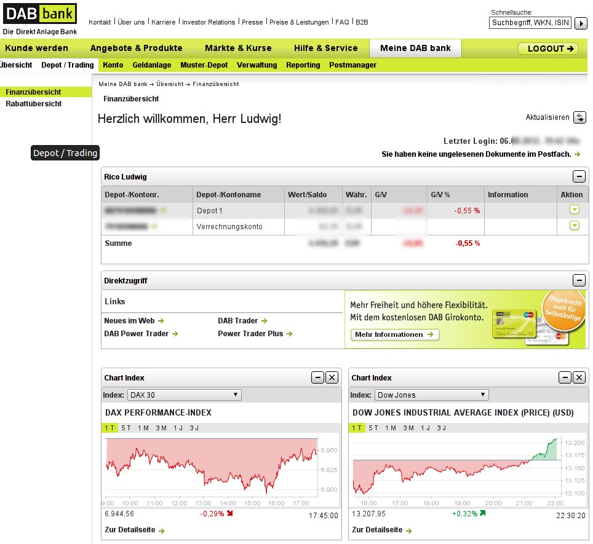593x544 pixels.
Task: Select Rabattübersicht in the sidebar
Action: (x=33, y=103)
